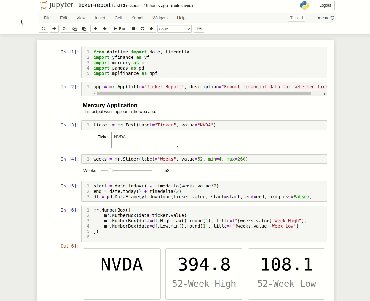Restart the kernel with refresh icon

[142, 29]
